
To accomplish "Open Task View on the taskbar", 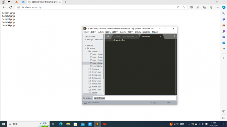I will (x=53, y=124).
